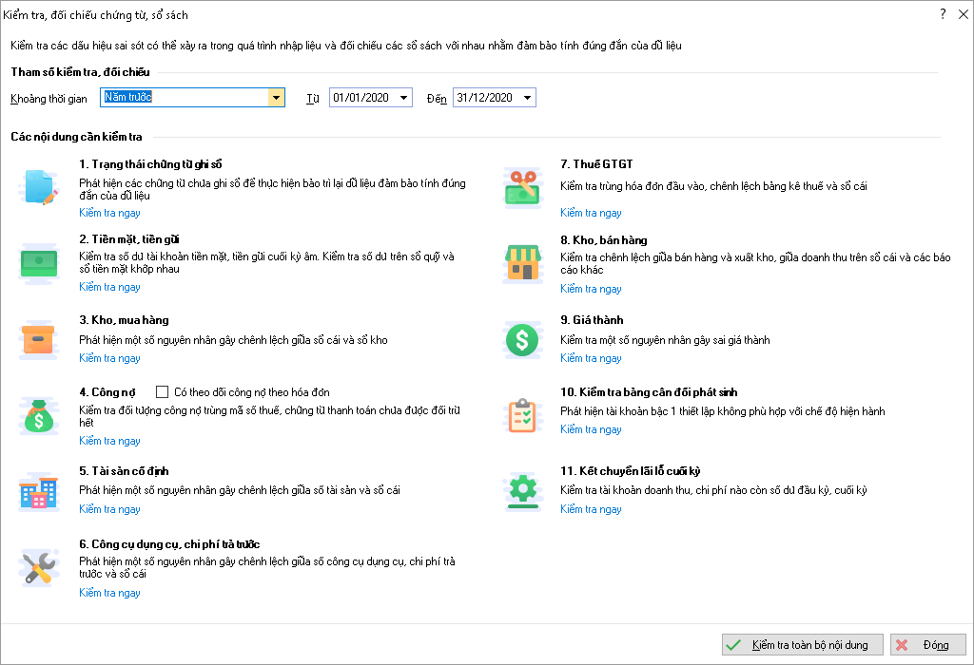Screen dimensions: 974x665
Task: Click Kiểm tra ngay under Công cụ dụng cụ
Action: [109, 593]
